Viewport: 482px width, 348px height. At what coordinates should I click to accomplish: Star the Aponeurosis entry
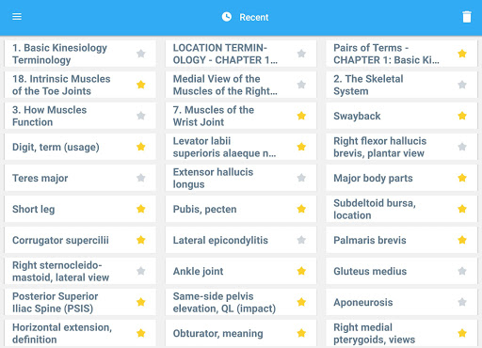(x=462, y=302)
